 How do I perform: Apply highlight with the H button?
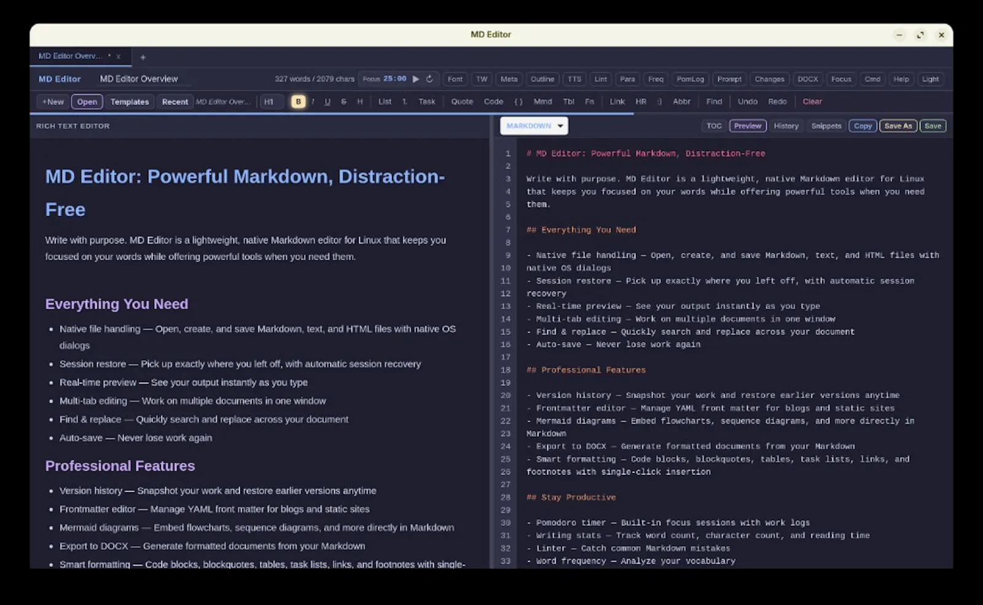(x=360, y=102)
